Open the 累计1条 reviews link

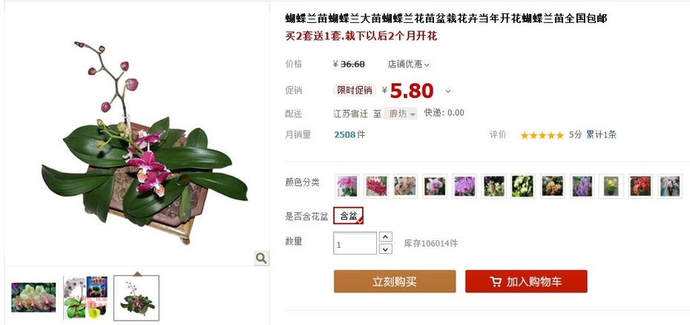[601, 135]
